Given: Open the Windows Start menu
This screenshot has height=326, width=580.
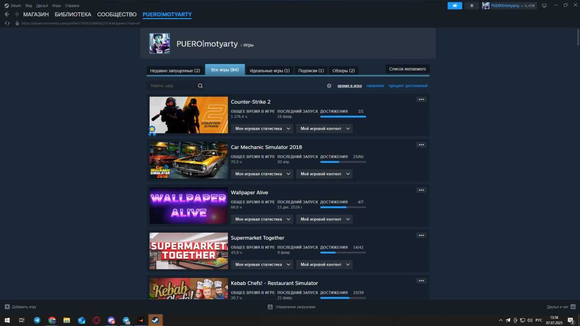Looking at the screenshot, I should point(7,320).
